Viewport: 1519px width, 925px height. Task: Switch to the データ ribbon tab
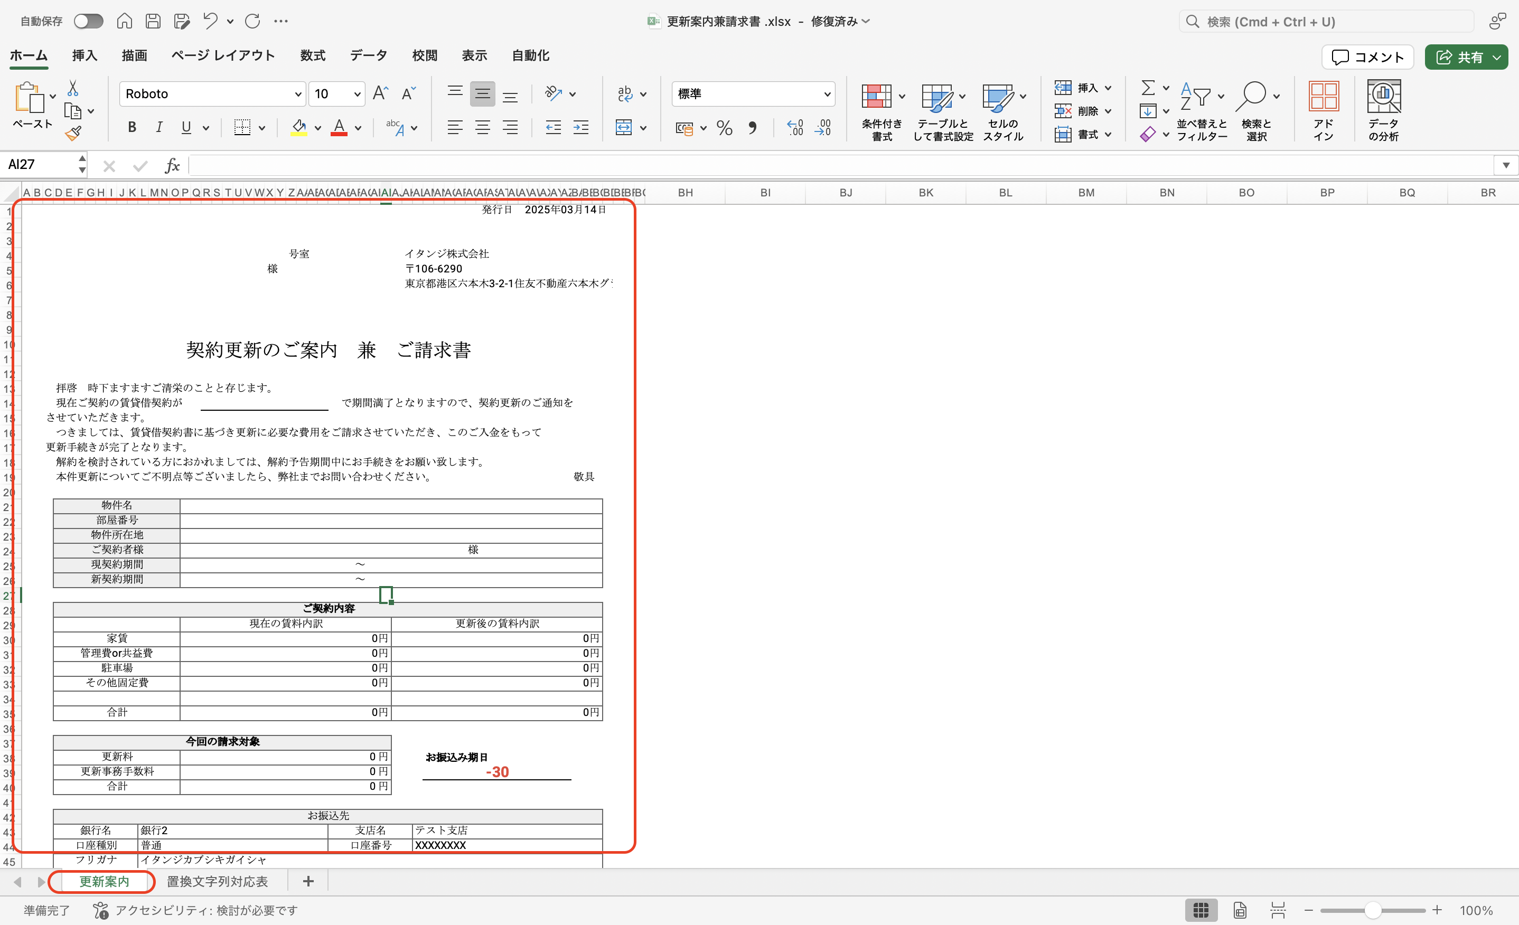click(369, 55)
